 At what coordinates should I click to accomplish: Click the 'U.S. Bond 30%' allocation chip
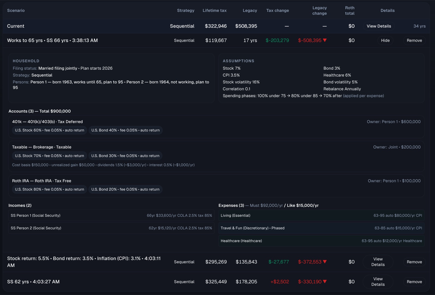[125, 156]
